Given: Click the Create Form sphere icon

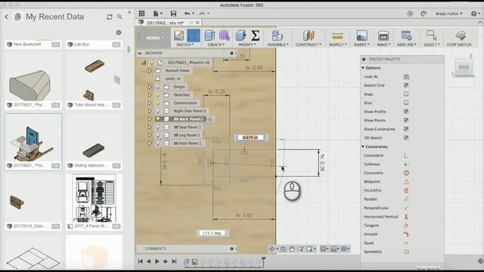Looking at the screenshot, I should click(224, 36).
